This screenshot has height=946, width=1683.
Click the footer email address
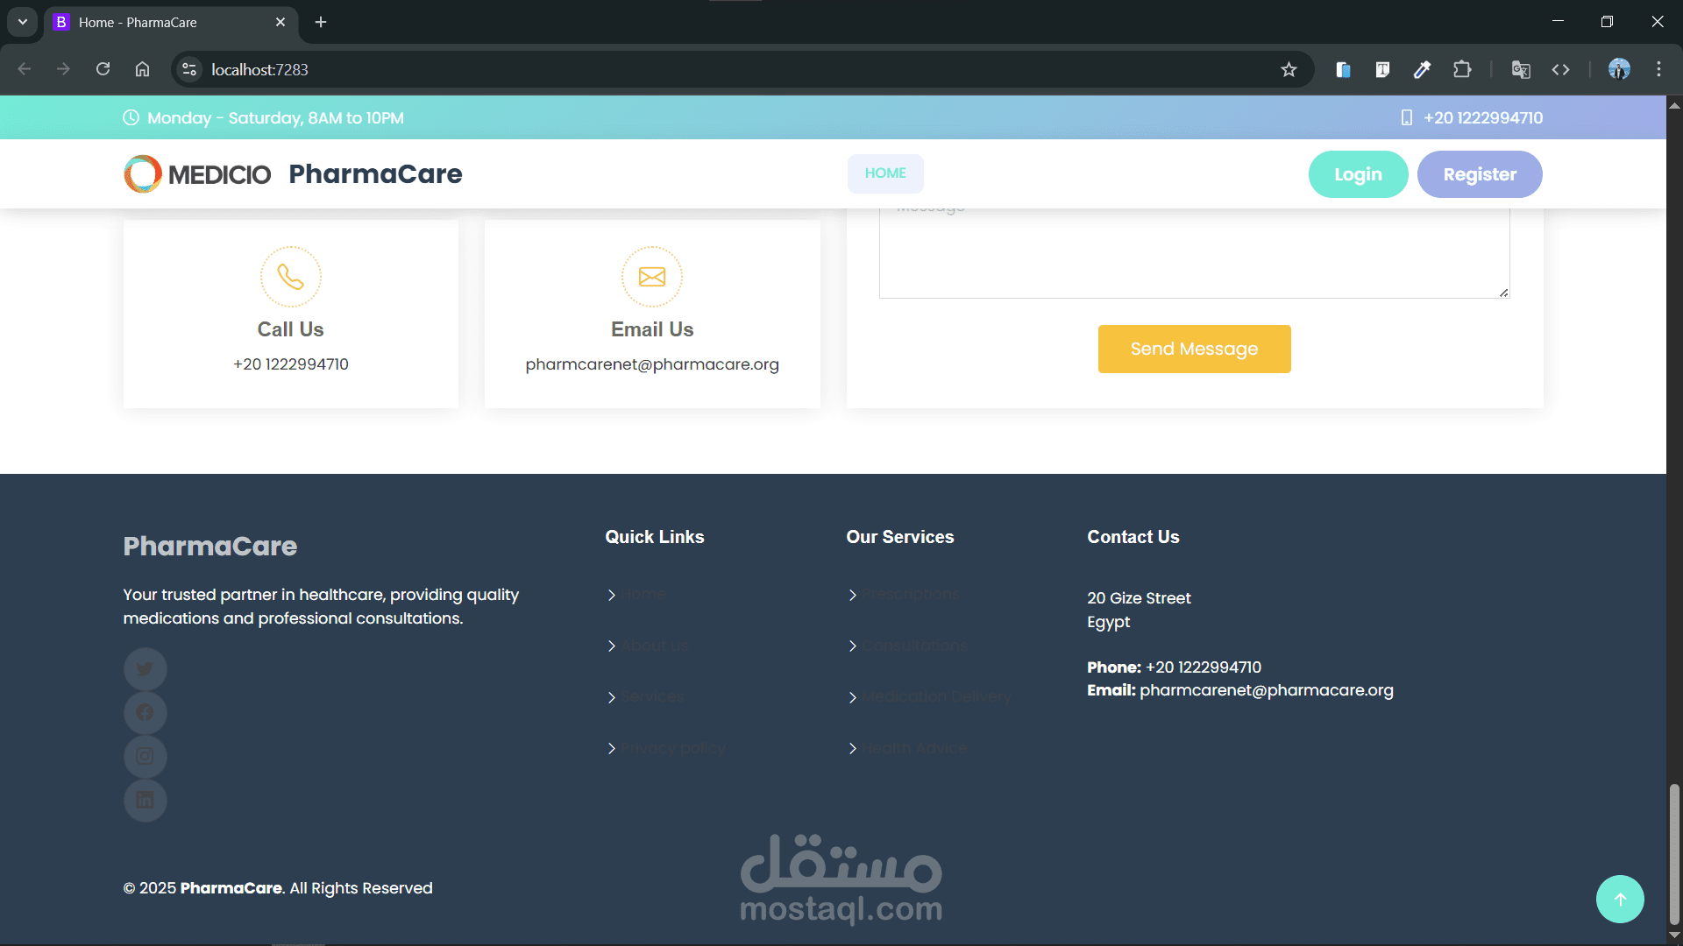[x=1266, y=690]
